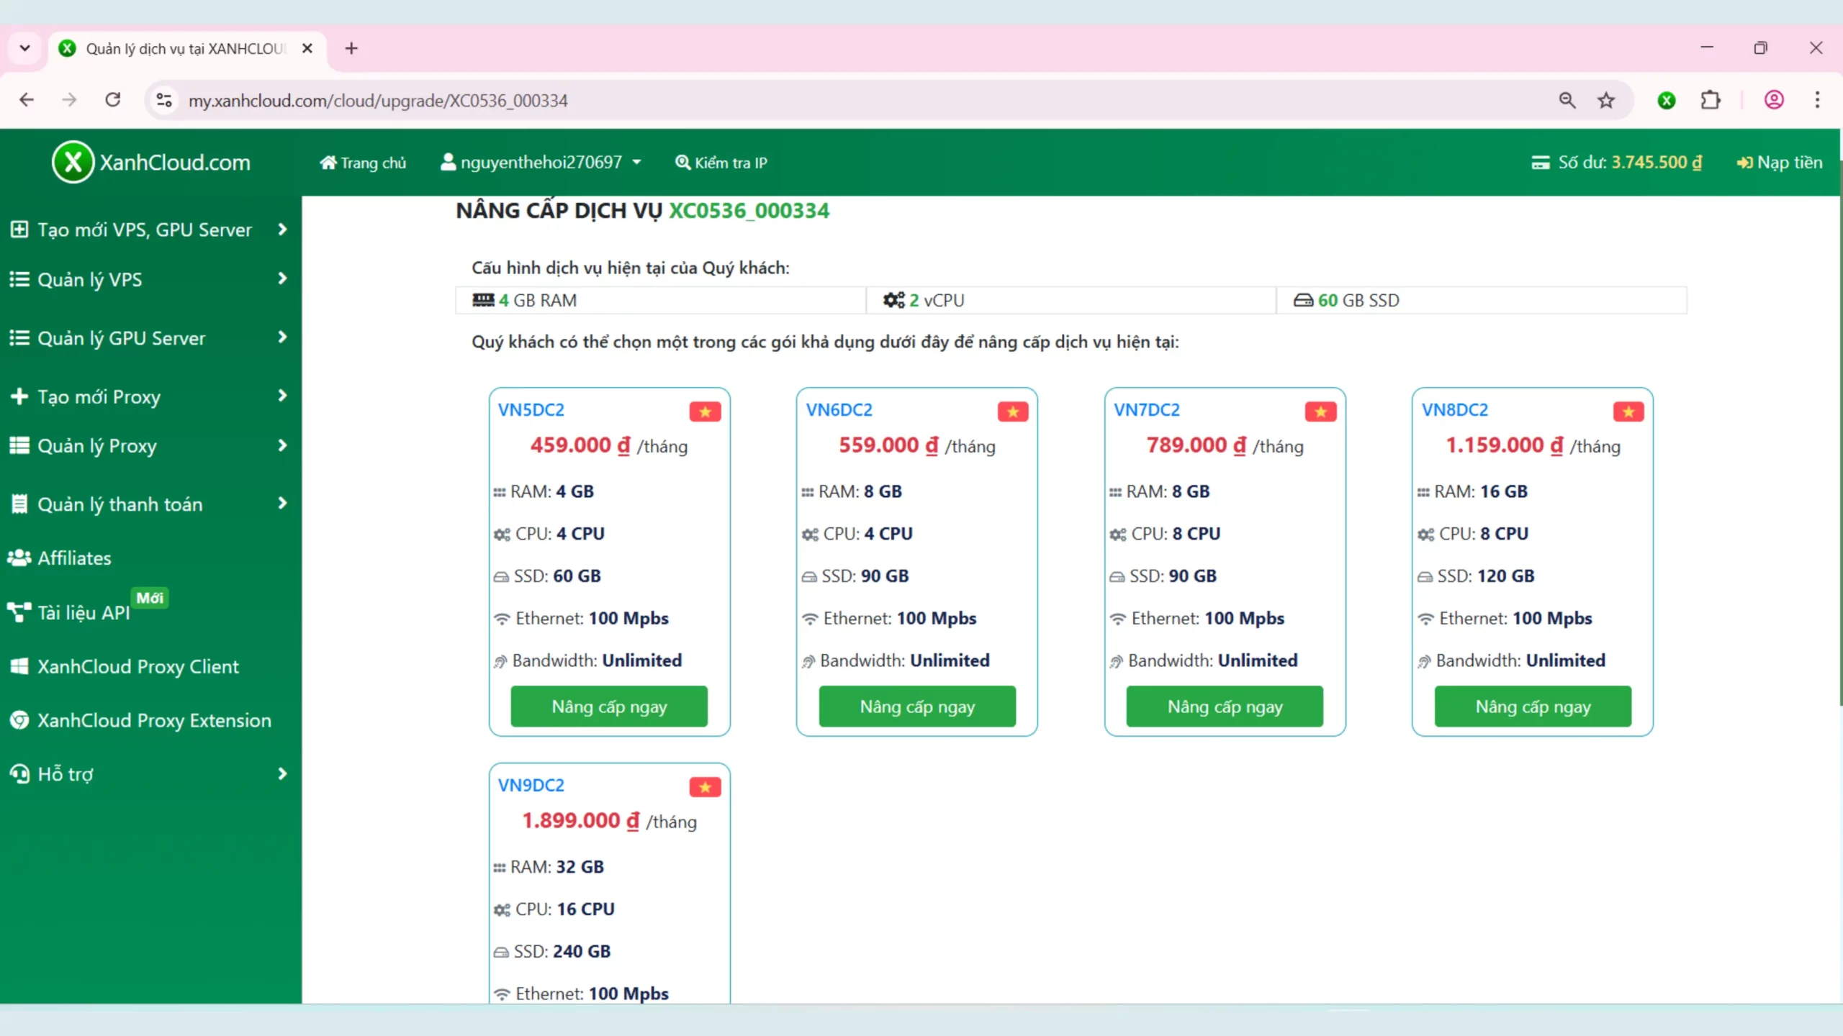Click the plus icon beside Tạo mới Proxy

pos(18,396)
